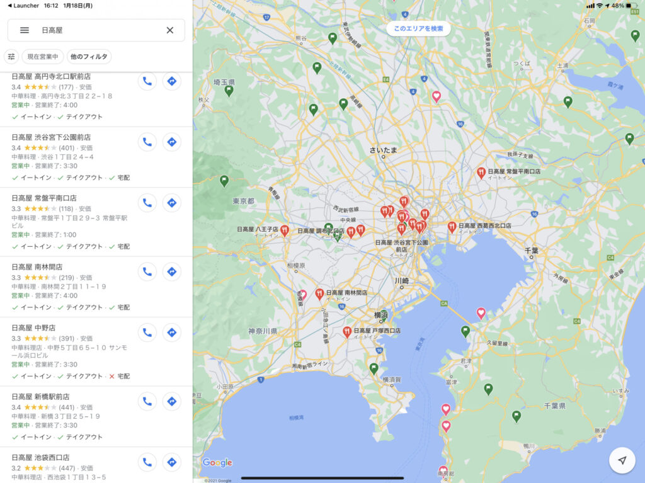
Task: Open the 他のフィルタ filter chip
Action: (x=89, y=57)
